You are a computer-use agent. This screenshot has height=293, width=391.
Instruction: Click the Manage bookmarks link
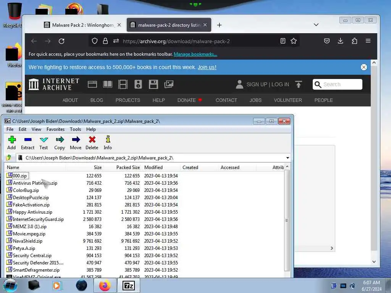pyautogui.click(x=195, y=54)
